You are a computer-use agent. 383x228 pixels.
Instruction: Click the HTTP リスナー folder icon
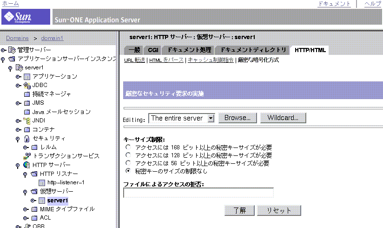34,174
